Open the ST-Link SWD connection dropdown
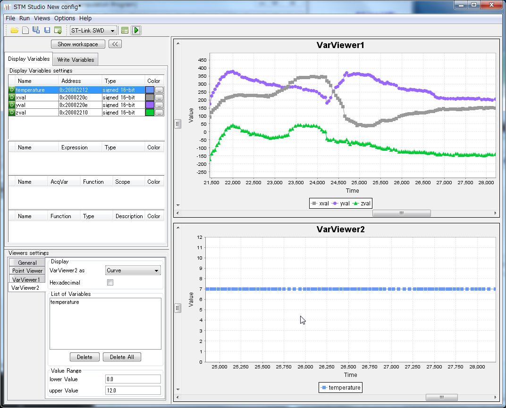This screenshot has height=408, width=506. (93, 31)
